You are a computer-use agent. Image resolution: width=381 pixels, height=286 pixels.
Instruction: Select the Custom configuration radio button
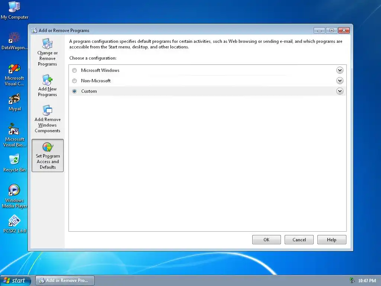(x=74, y=91)
